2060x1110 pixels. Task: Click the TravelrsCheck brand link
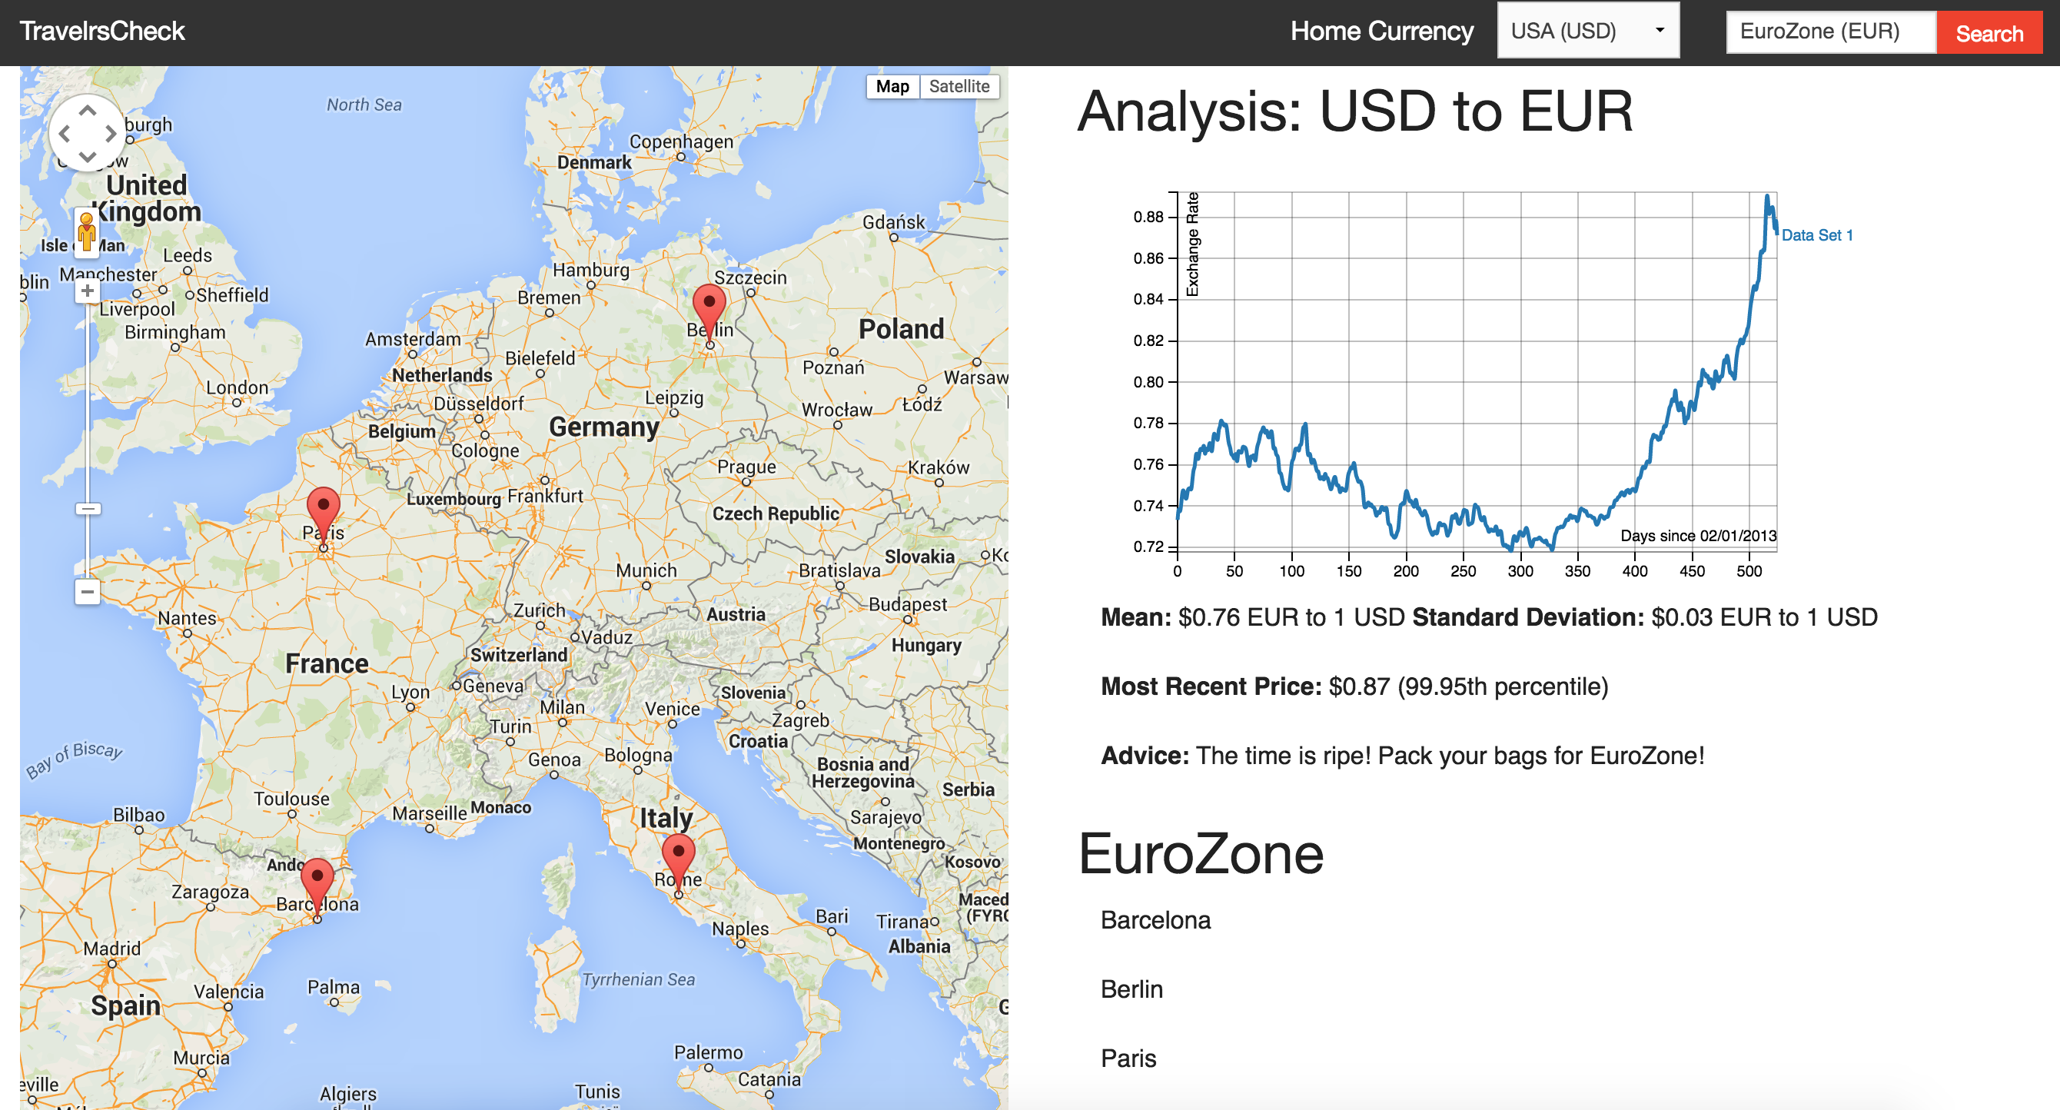pyautogui.click(x=101, y=32)
